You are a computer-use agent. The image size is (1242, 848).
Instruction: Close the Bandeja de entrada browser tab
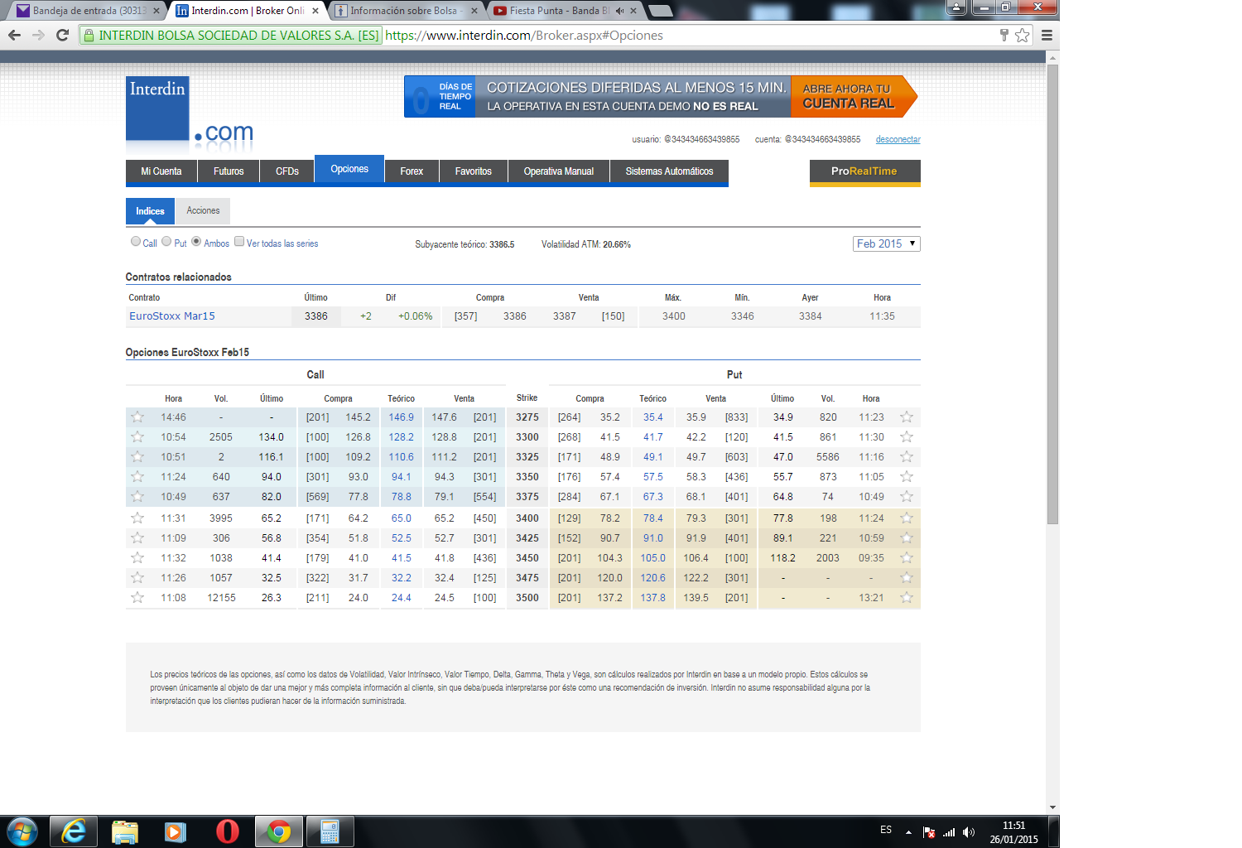[156, 11]
